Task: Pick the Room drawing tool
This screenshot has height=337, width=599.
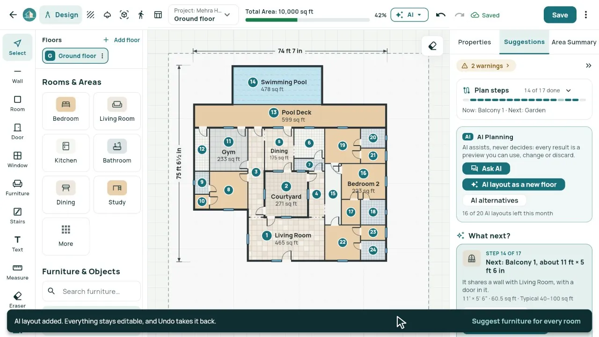Action: click(17, 103)
